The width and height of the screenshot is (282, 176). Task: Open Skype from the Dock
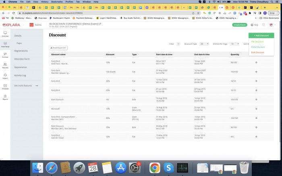168,168
